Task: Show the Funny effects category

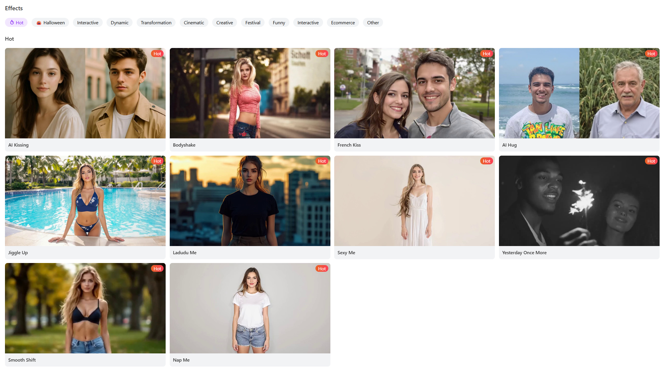Action: pyautogui.click(x=279, y=23)
